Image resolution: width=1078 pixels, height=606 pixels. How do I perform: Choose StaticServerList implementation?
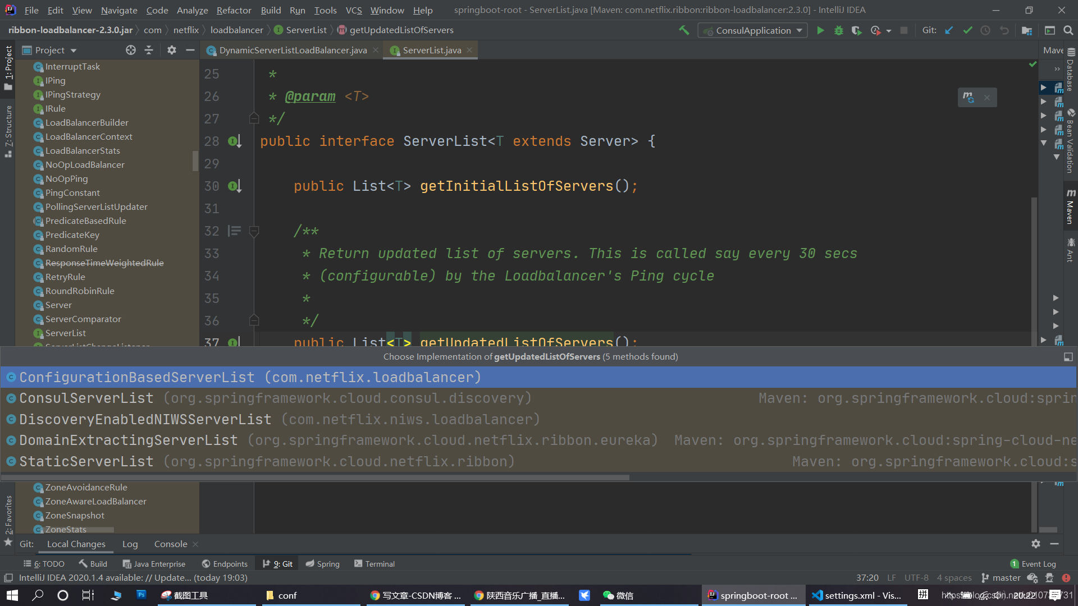tap(539, 461)
